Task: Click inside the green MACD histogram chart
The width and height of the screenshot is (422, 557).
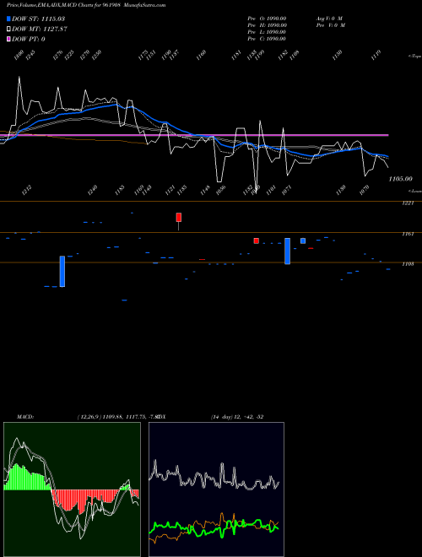Action: tap(72, 489)
